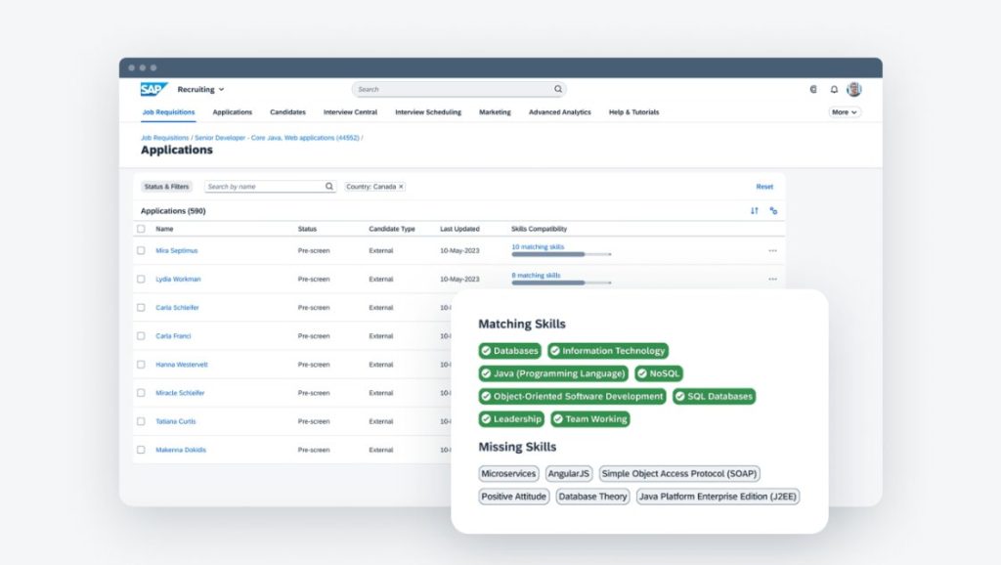Remove the Country: Canada filter chip
1001x565 pixels.
pyautogui.click(x=401, y=187)
